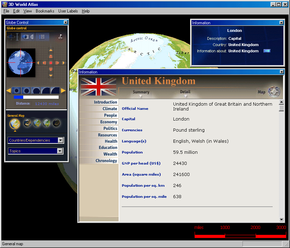290x248 pixels.
Task: Open the File menu
Action: point(6,11)
